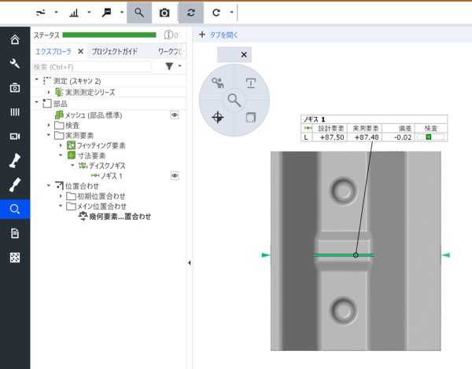Click the explorer search input field

(x=93, y=68)
